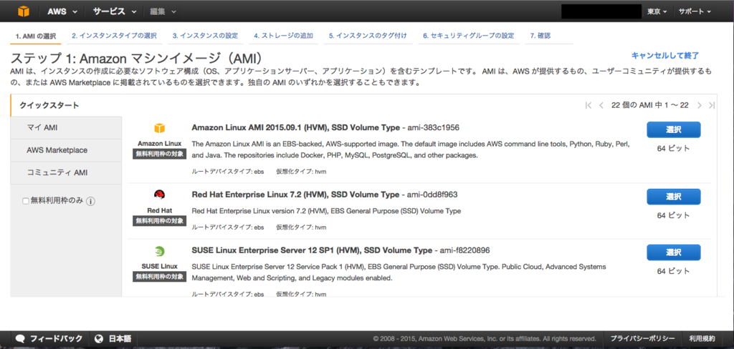
Task: Click the '22 個の AMI 中 1 ～ 22' text
Action: coord(649,105)
